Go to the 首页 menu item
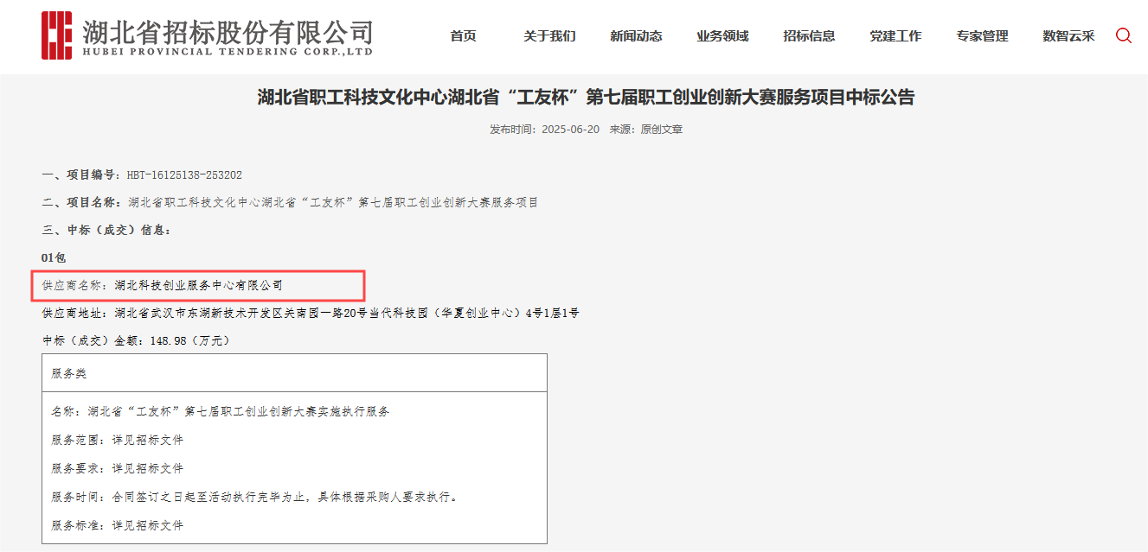 click(x=463, y=36)
